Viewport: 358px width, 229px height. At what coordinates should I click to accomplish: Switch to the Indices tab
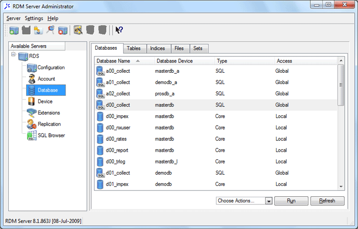158,48
